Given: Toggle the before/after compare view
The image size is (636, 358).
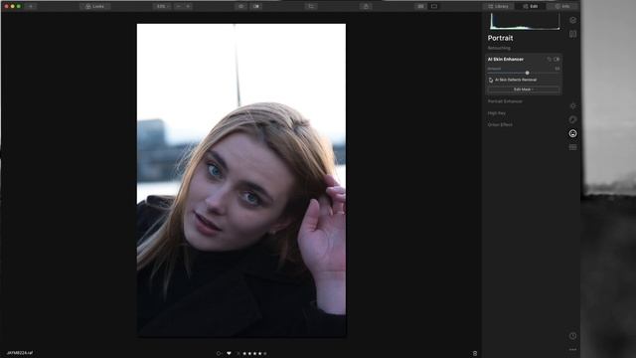Looking at the screenshot, I should click(x=256, y=7).
